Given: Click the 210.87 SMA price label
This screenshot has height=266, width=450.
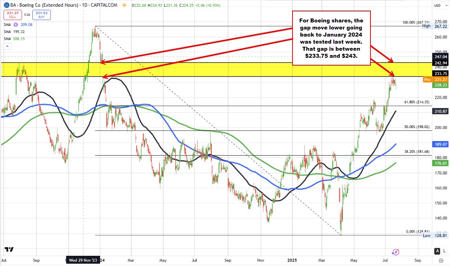Looking at the screenshot, I should point(441,111).
